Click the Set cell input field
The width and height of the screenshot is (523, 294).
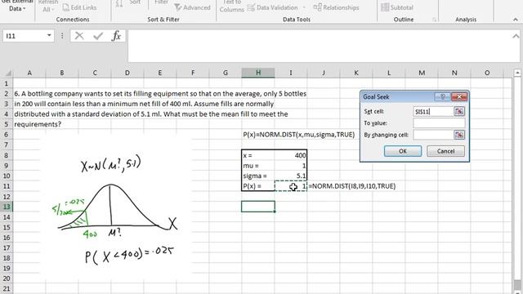[x=433, y=112]
